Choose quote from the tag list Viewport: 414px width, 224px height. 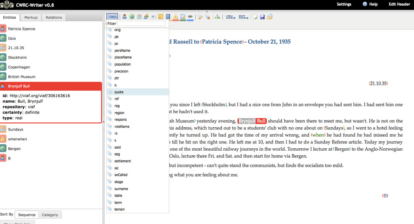[119, 92]
